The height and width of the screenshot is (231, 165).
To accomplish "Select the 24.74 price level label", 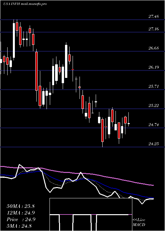I will point(153,125).
